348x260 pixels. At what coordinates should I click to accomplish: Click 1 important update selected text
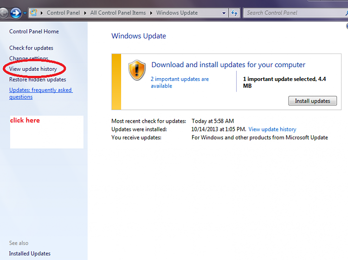(x=284, y=82)
